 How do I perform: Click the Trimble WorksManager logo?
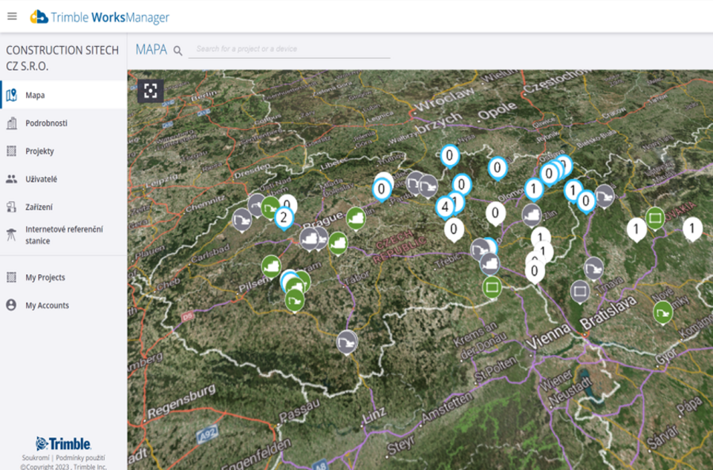(100, 16)
